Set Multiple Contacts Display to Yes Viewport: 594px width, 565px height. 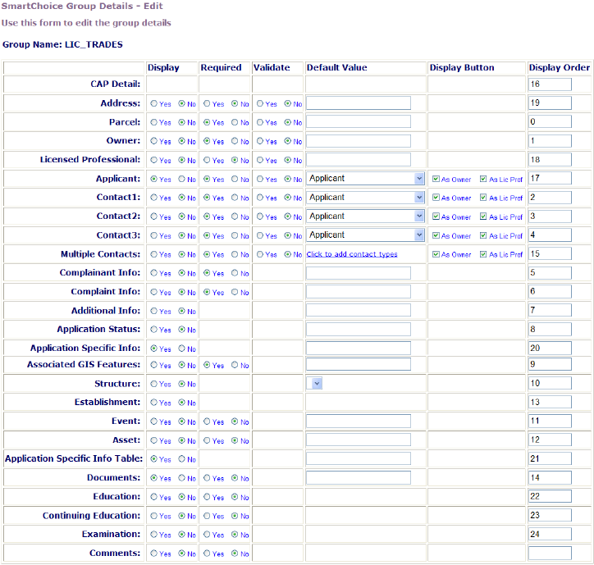[x=153, y=254]
